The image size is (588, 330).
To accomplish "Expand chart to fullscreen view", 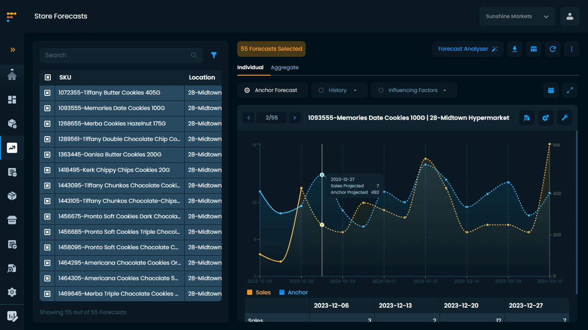I will tap(570, 90).
